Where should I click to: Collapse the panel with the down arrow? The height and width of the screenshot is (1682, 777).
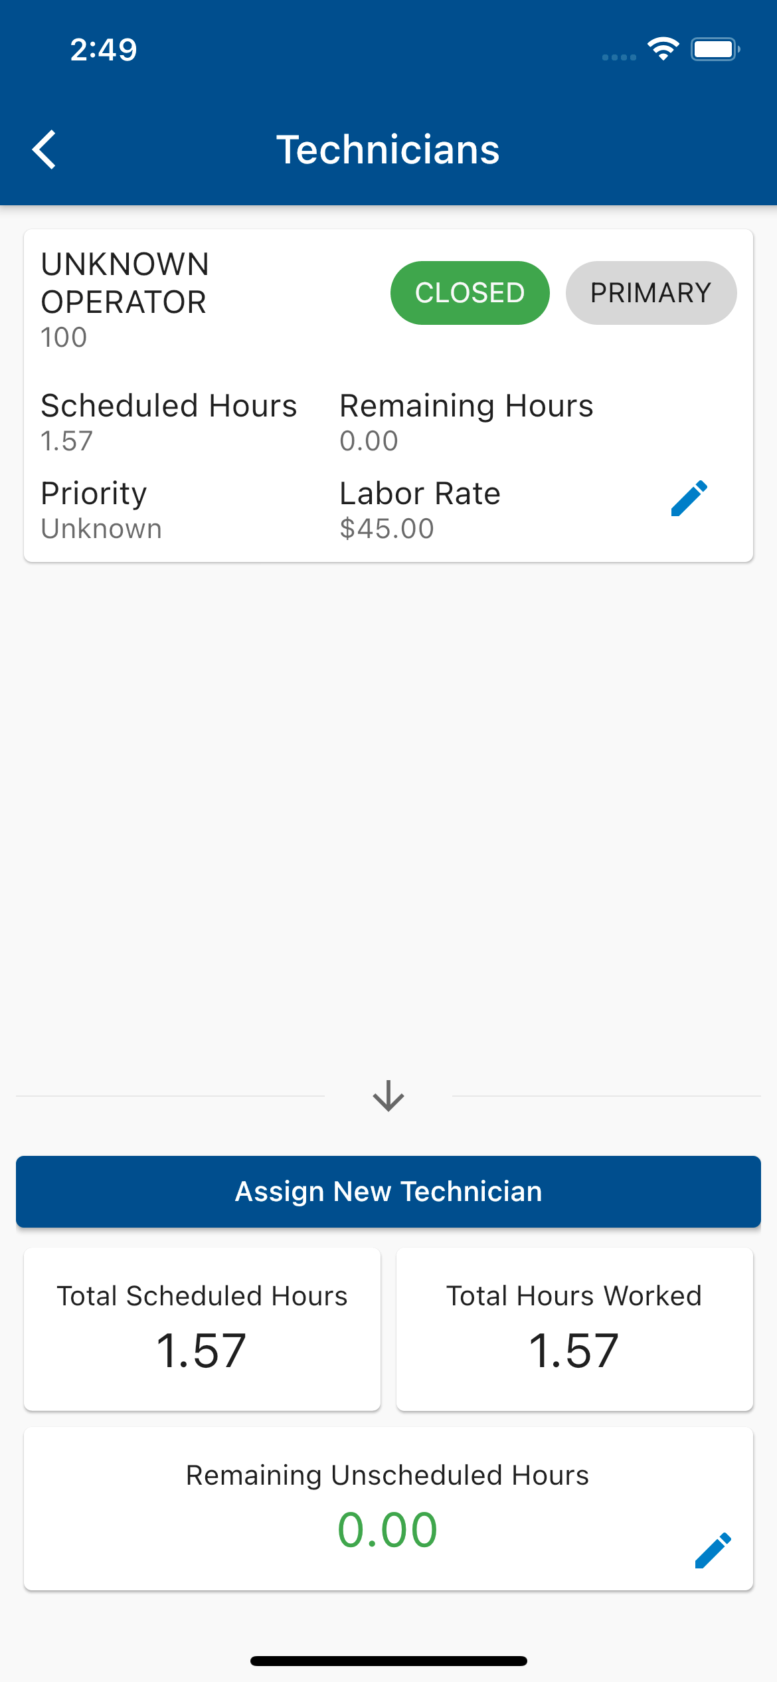[388, 1095]
